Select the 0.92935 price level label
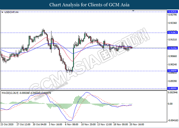Screen dimensions: 179x128 (x=172, y=12)
